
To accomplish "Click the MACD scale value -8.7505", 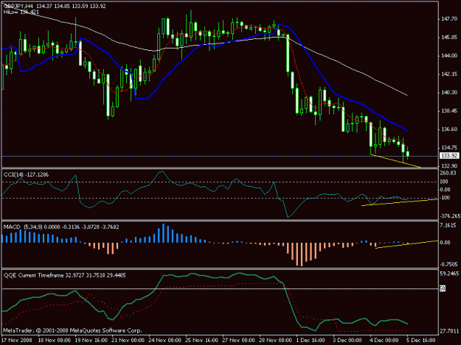I will pyautogui.click(x=449, y=264).
